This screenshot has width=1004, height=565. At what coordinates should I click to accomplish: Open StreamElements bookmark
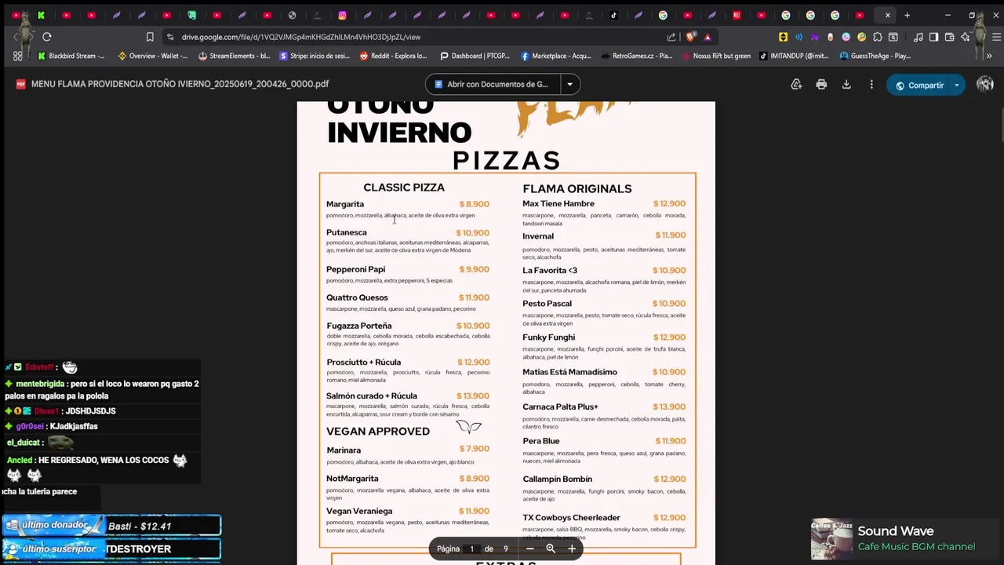coord(235,56)
